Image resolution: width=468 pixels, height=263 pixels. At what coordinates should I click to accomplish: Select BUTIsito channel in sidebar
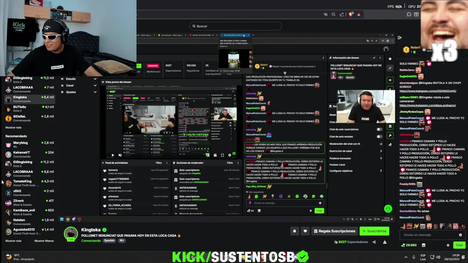[30, 108]
